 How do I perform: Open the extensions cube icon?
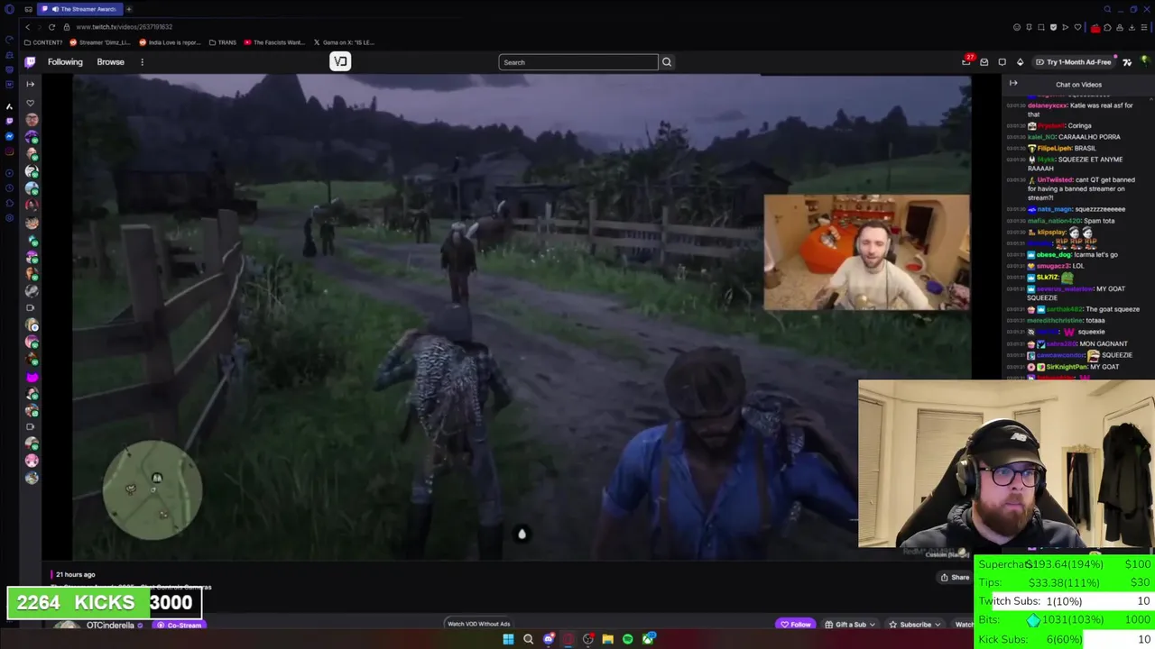[x=1107, y=27]
